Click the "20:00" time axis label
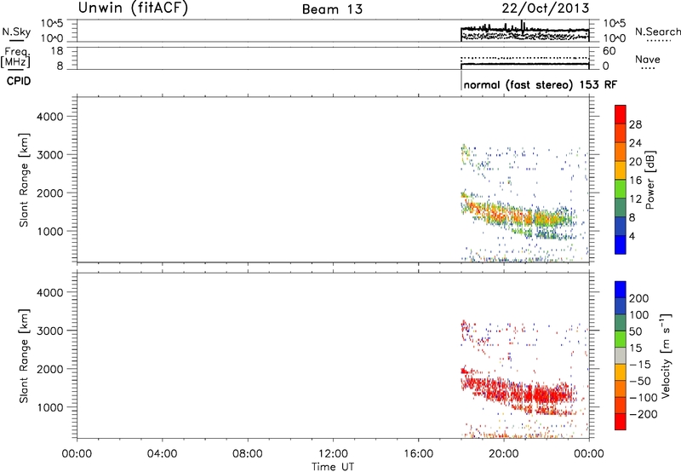681x472 pixels. click(503, 454)
